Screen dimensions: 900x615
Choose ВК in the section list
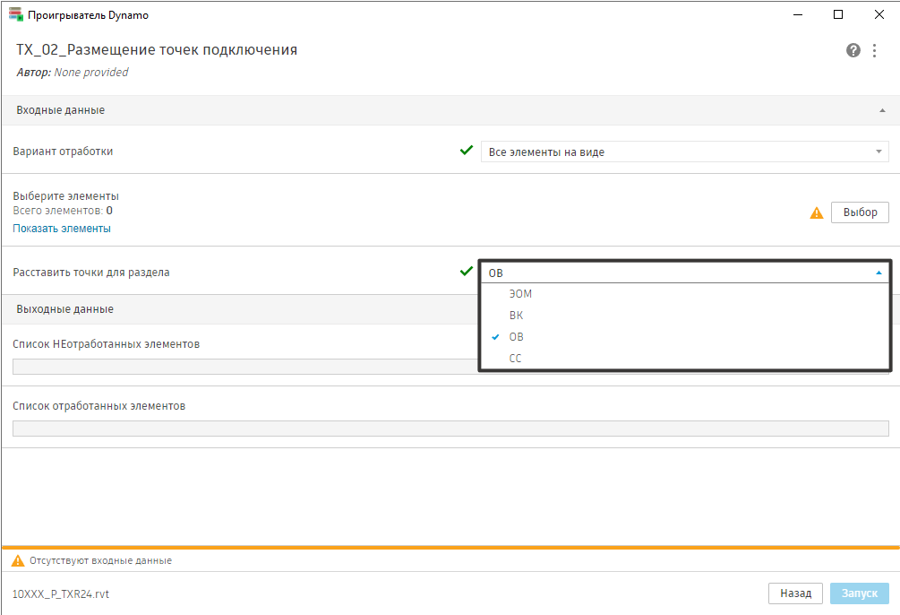(516, 316)
